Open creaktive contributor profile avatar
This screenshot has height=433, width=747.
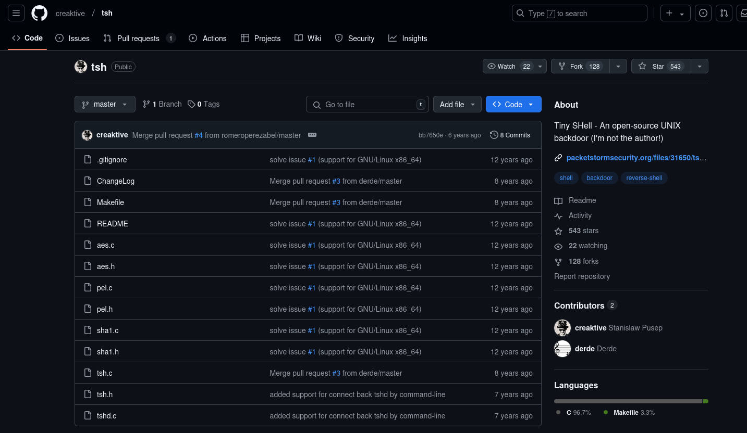pyautogui.click(x=562, y=328)
